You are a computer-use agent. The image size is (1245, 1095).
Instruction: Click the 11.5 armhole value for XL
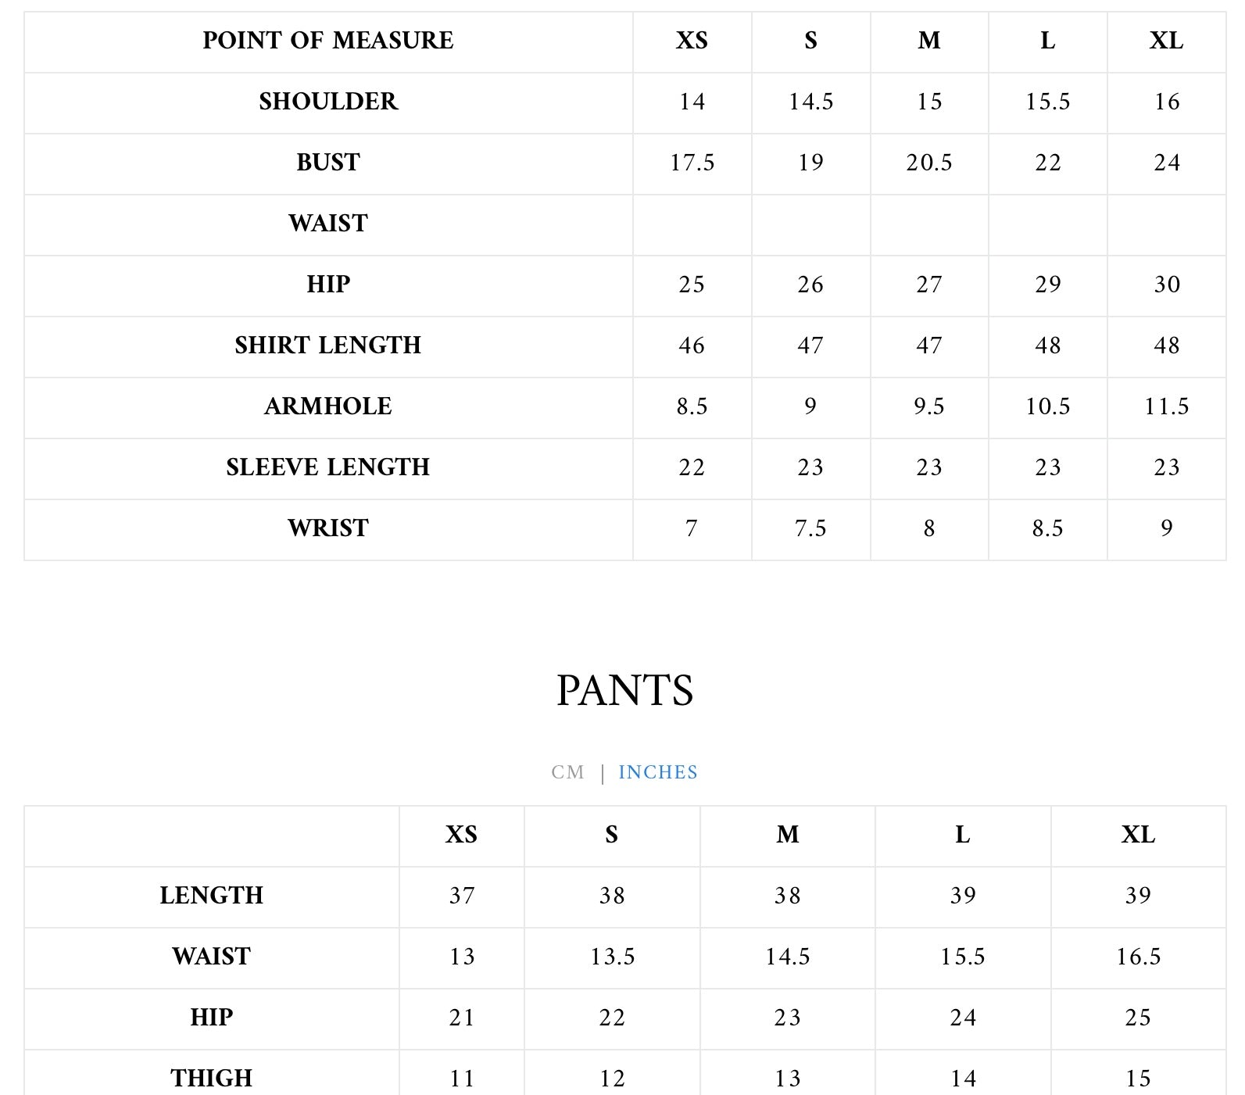point(1166,406)
